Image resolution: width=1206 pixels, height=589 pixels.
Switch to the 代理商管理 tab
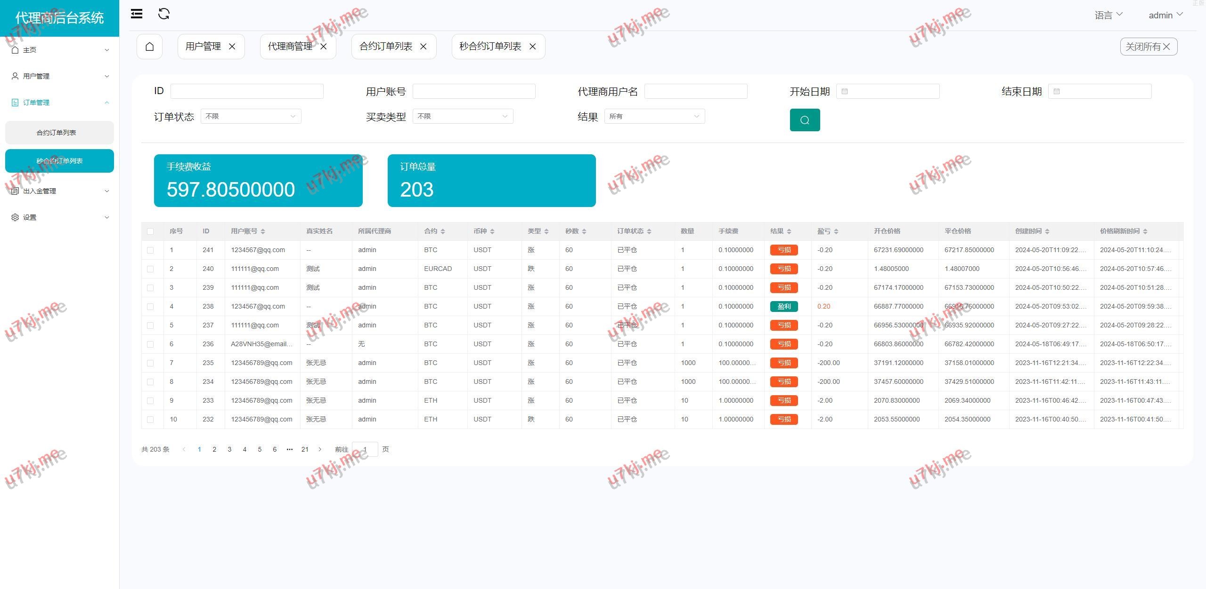[290, 47]
